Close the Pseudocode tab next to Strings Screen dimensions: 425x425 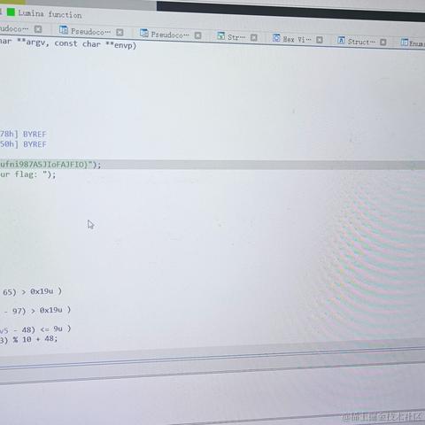coord(197,35)
